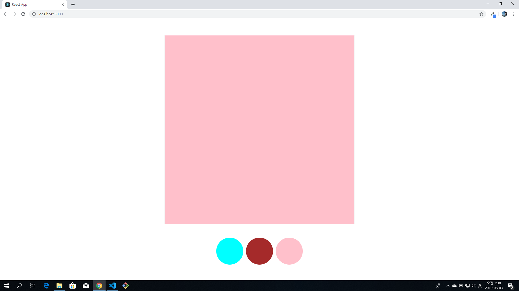Open a new browser tab
Viewport: 519px width, 291px height.
click(73, 5)
